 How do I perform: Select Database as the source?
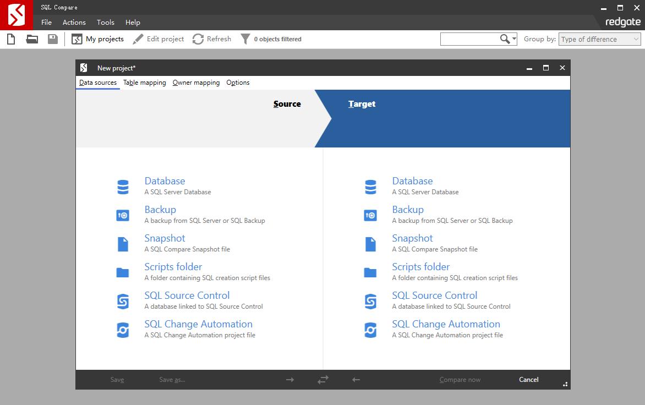165,181
